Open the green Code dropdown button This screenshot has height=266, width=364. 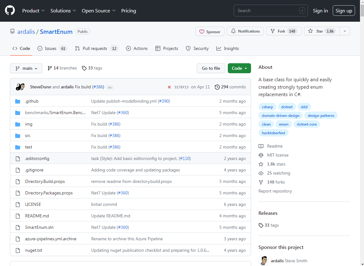click(239, 68)
